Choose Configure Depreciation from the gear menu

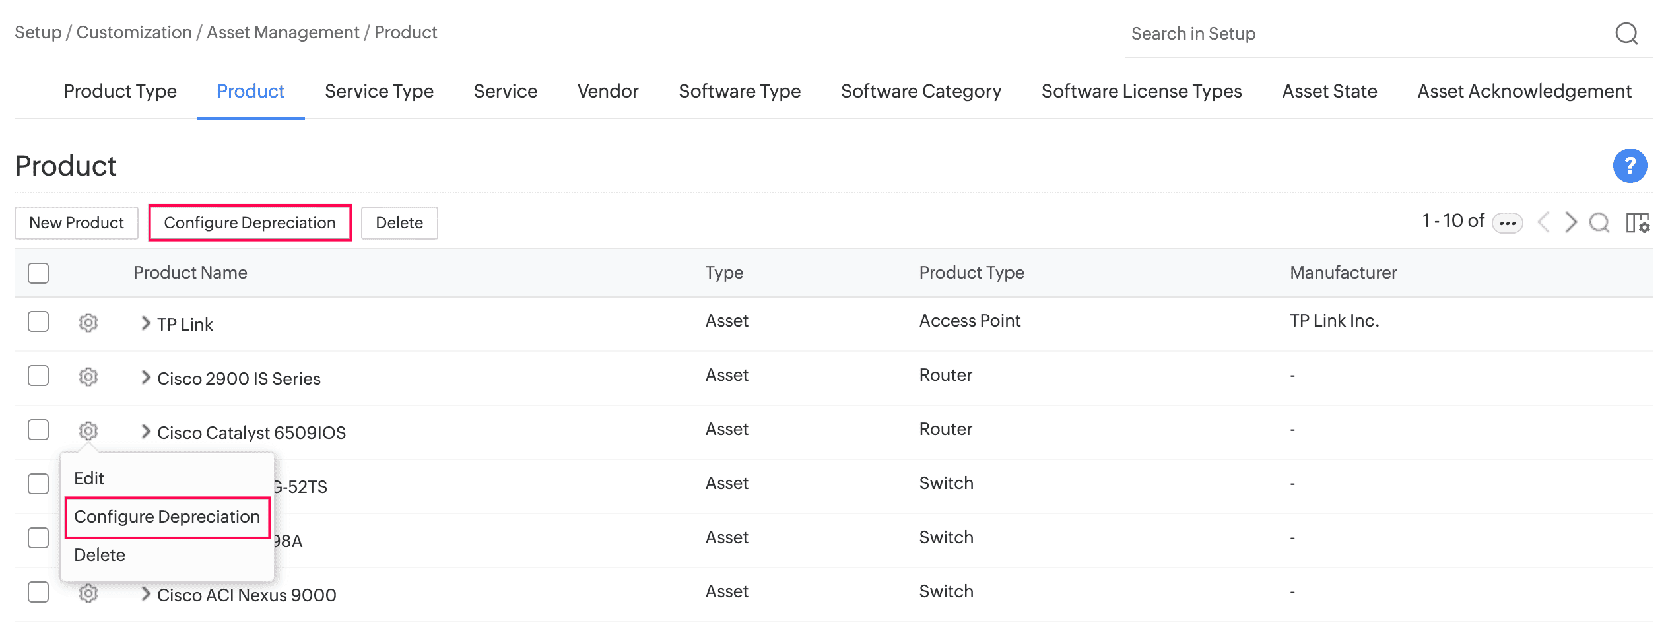point(167,517)
